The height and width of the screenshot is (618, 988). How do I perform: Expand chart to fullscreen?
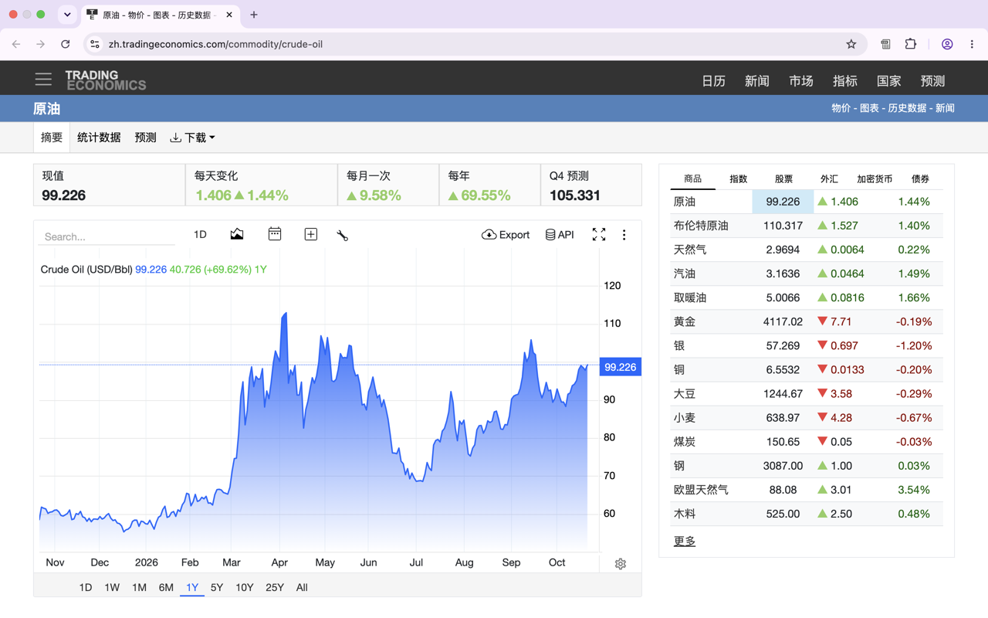(x=599, y=235)
